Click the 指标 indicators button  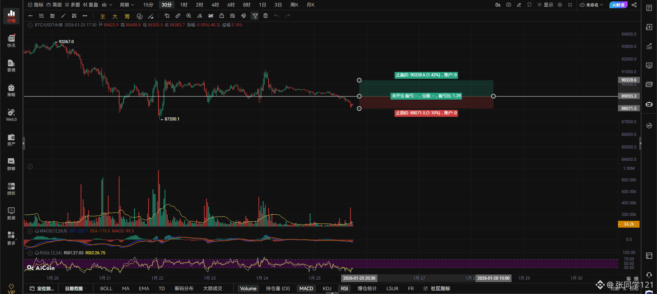click(x=36, y=5)
